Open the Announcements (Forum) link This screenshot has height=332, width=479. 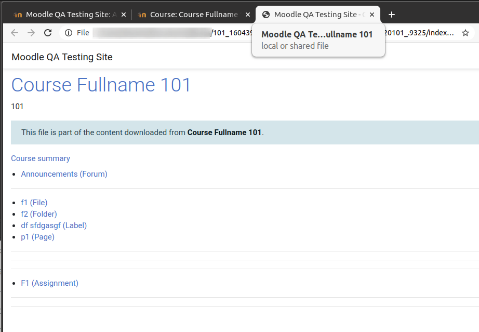64,174
